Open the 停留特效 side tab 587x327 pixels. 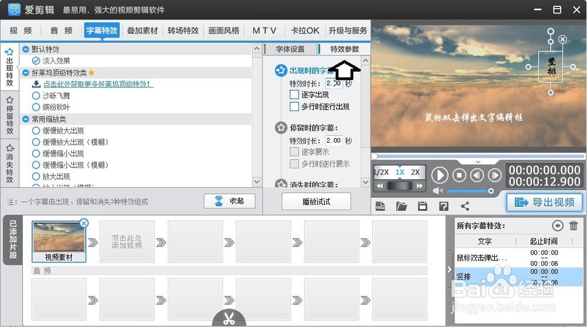pos(10,116)
